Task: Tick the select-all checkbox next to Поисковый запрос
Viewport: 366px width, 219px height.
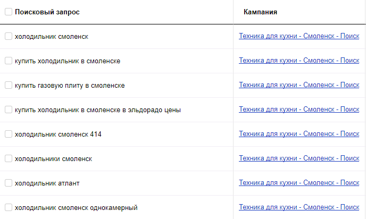Action: [9, 12]
